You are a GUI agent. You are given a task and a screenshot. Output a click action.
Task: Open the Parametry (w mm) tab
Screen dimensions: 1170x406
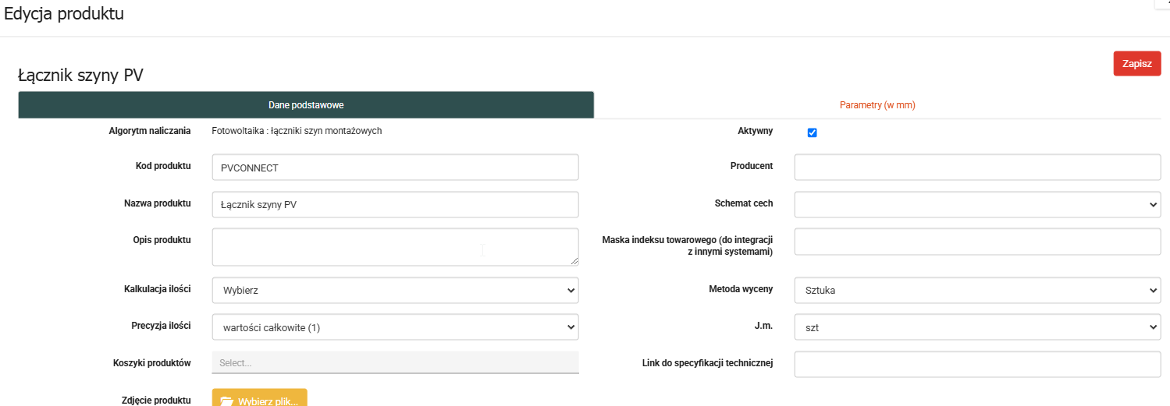(877, 105)
